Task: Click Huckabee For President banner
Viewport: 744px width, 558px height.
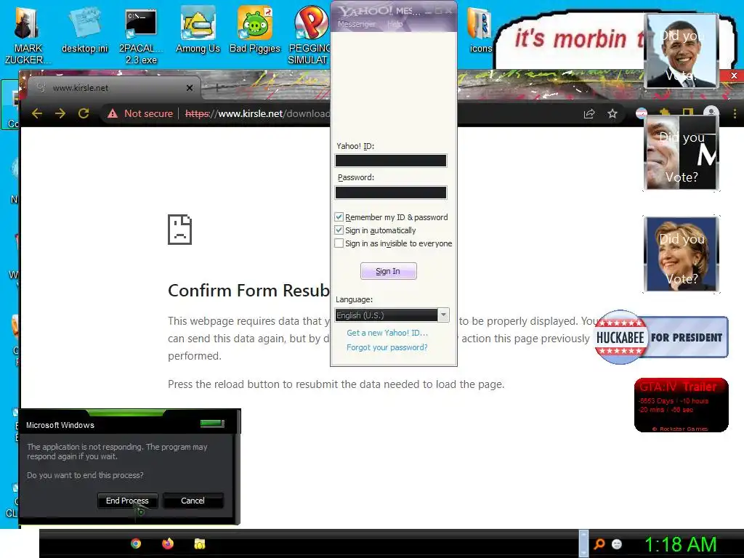Action: pyautogui.click(x=661, y=337)
